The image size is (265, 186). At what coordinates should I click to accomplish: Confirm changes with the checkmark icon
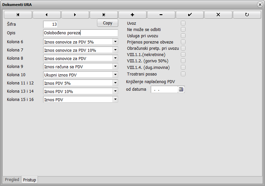[190, 15]
